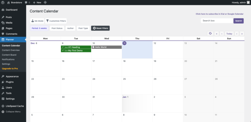The height and width of the screenshot is (122, 251).
Task: Select Content Calendar submenu item
Action: pos(11,45)
